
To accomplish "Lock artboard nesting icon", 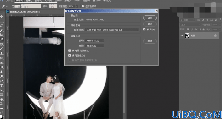I will click(200, 30).
